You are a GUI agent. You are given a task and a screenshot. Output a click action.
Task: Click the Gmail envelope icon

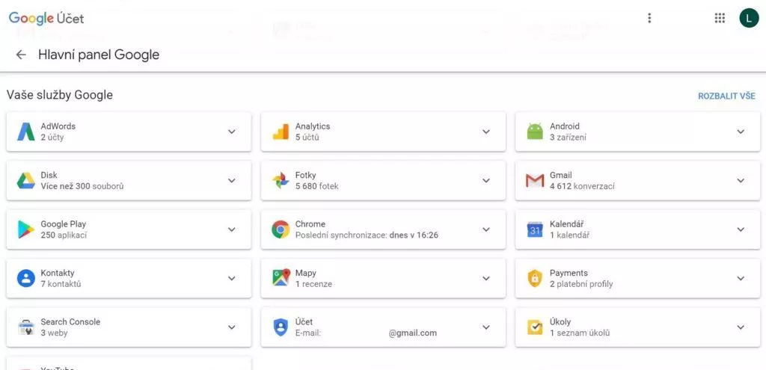(535, 181)
